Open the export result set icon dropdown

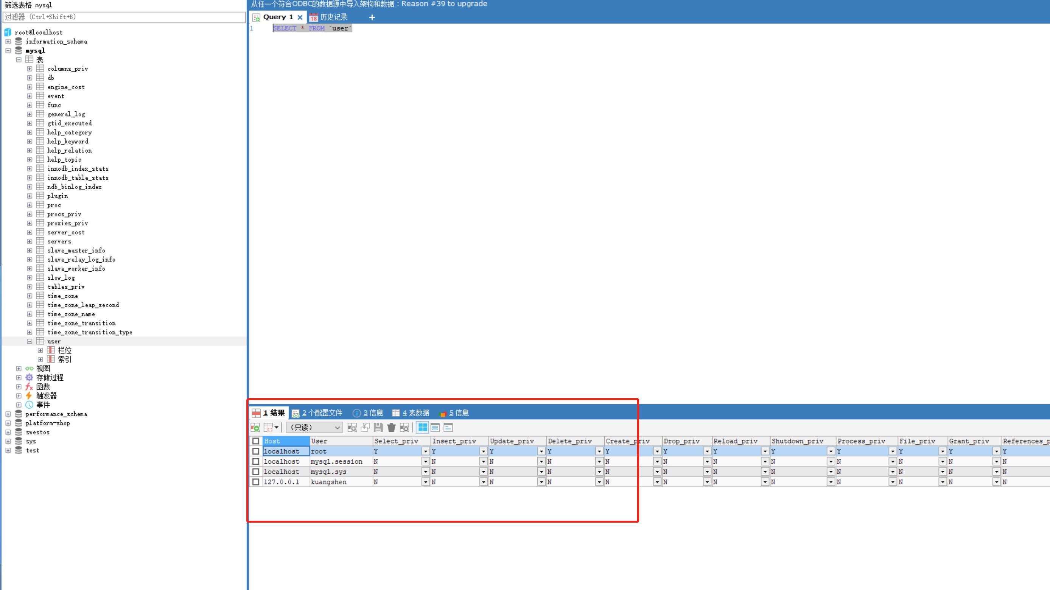276,427
